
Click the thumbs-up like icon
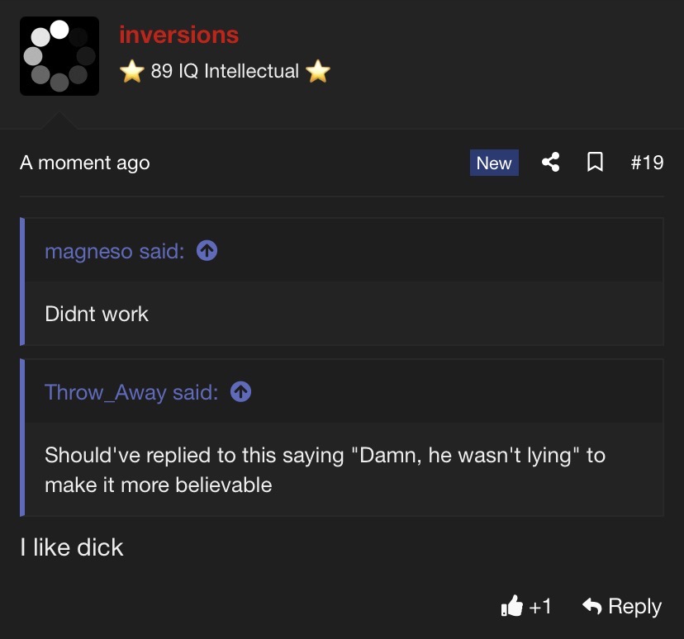click(512, 607)
